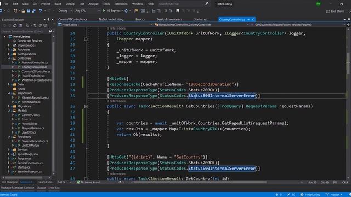Screen dimensions: 351x197
Task: Collapse the GetCountries method at line 36
Action: pos(86,106)
